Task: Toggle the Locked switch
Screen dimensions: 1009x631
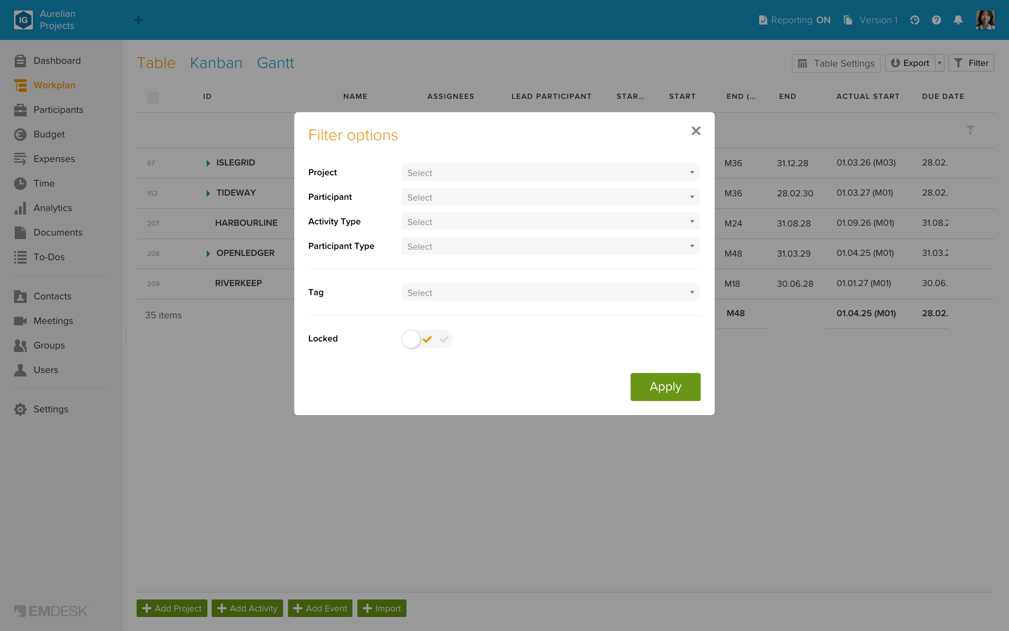Action: tap(426, 339)
